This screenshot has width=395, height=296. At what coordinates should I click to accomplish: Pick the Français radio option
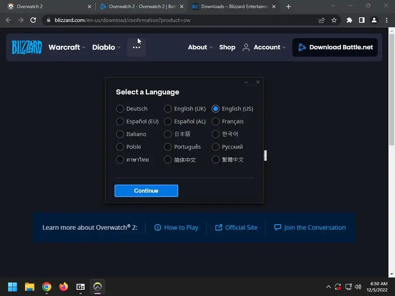pyautogui.click(x=216, y=121)
